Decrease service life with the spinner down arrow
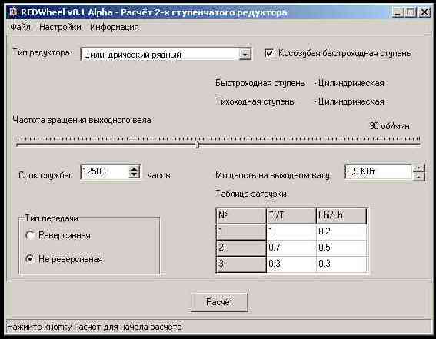The width and height of the screenshot is (436, 339). 134,175
